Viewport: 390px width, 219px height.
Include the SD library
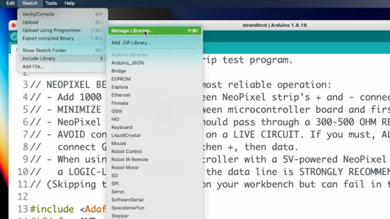(154, 176)
